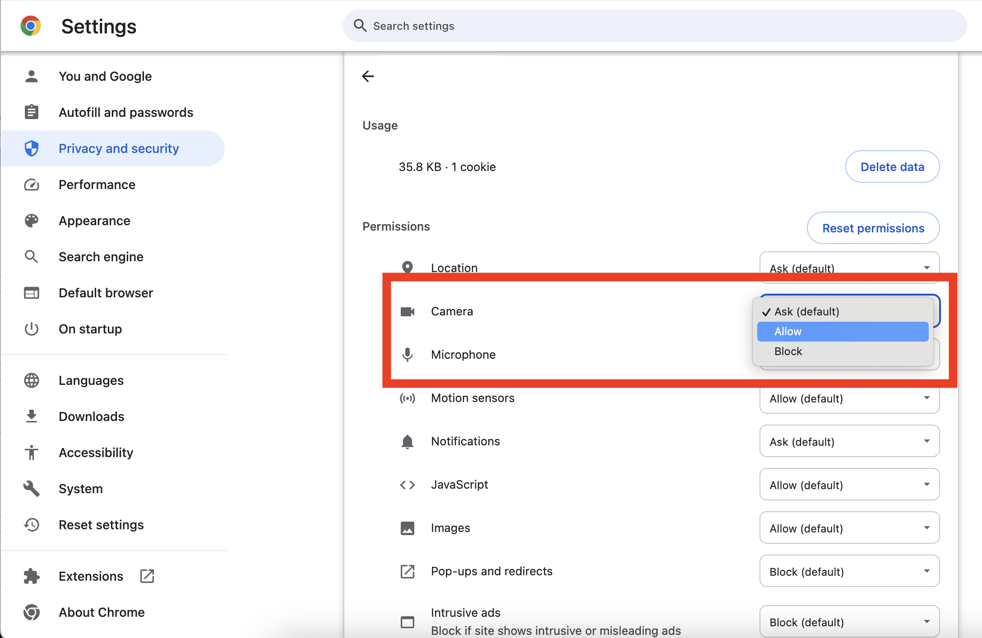This screenshot has height=638, width=982.
Task: Click the Reset permissions button
Action: pyautogui.click(x=873, y=228)
